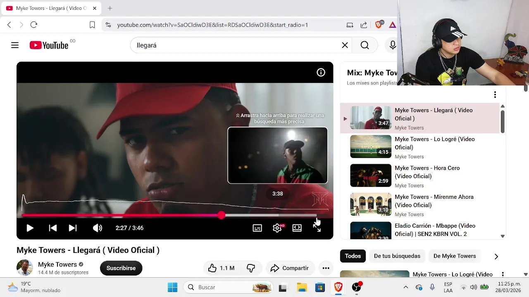Play Hora Cero (Video Oficial)
This screenshot has width=529, height=297.
420,176
